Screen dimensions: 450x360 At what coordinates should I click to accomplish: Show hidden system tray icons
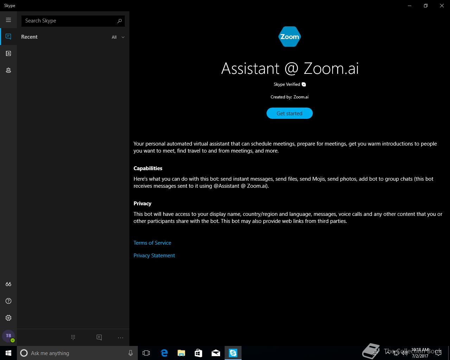(x=388, y=353)
